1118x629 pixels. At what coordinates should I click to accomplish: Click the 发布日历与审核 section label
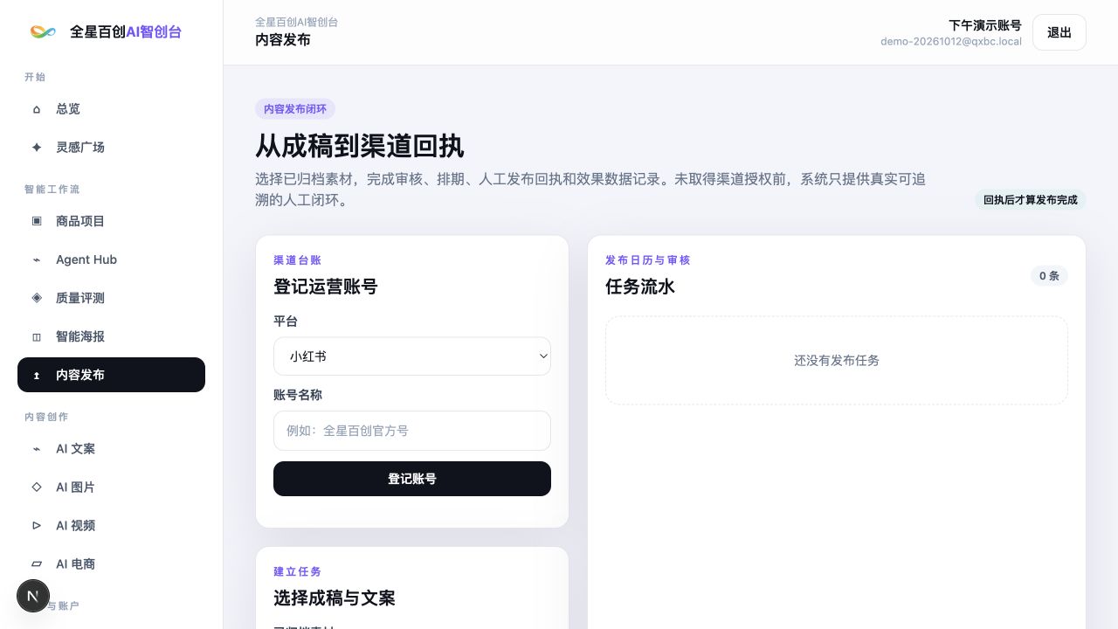coord(648,260)
